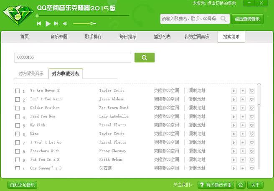Screen dimensions: 274x191
Task: Mute the volume speaker icon
Action: tap(65, 23)
